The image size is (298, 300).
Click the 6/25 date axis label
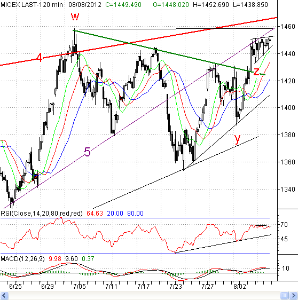pos(15,287)
